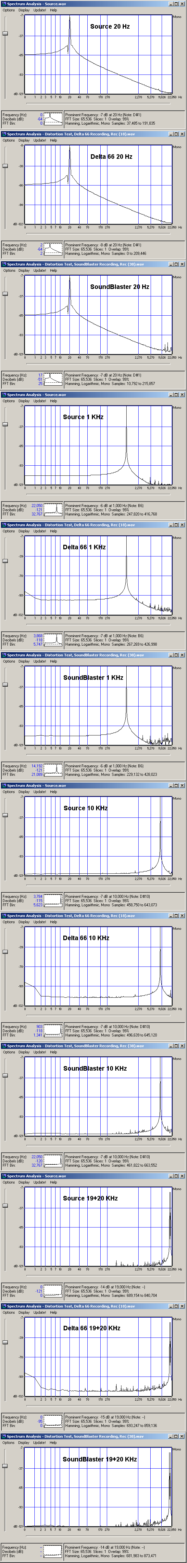Open Display menu in SoundBlaster 1 KHz window
Image resolution: width=187 pixels, height=1563 pixels.
24,661
